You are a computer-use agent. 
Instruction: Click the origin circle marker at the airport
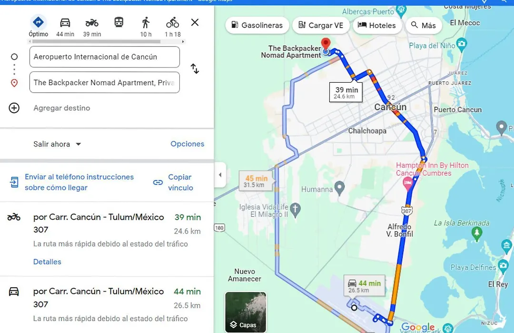(x=354, y=308)
